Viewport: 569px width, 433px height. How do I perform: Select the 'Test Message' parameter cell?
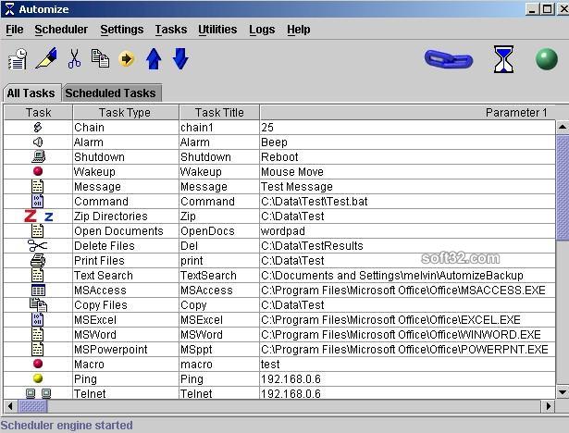click(x=407, y=187)
